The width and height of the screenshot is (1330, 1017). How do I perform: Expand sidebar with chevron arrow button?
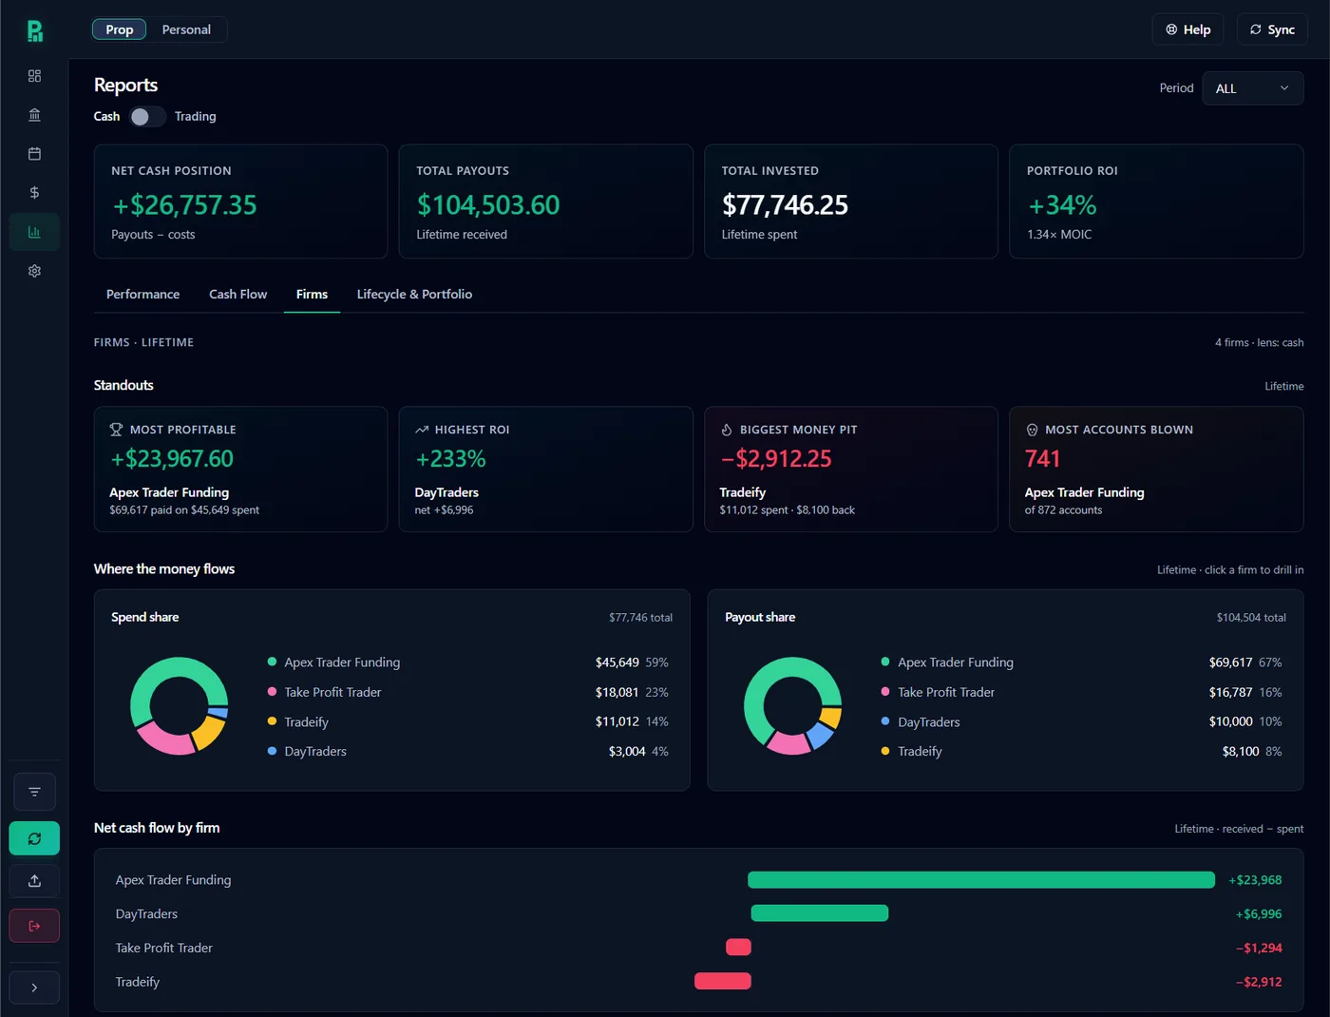pos(34,988)
